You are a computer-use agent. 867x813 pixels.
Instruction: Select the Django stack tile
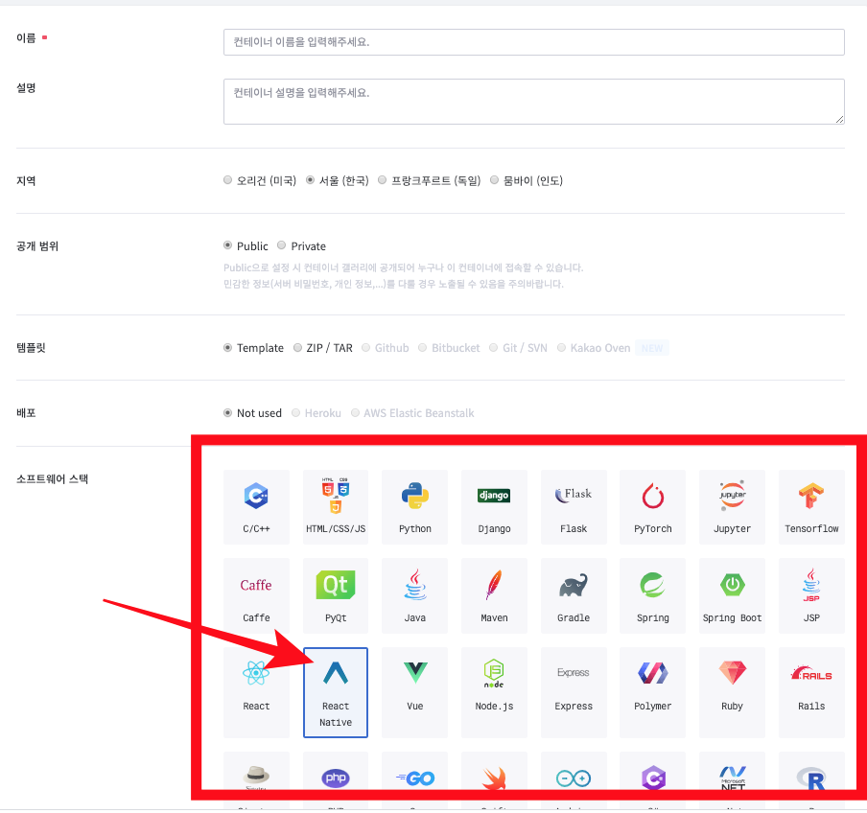click(x=494, y=507)
